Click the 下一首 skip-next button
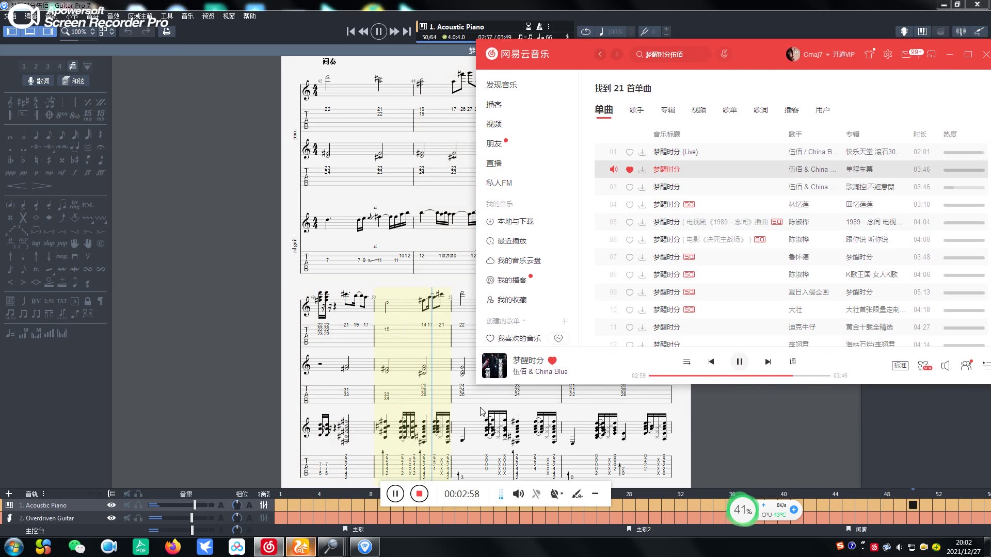Viewport: 991px width, 557px height. [x=767, y=361]
